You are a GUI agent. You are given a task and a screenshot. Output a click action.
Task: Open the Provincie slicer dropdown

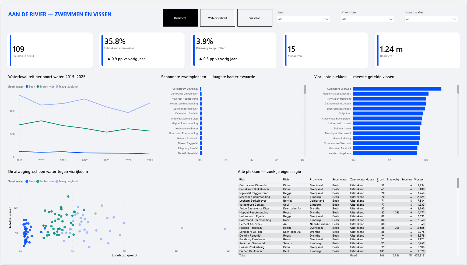(x=367, y=19)
